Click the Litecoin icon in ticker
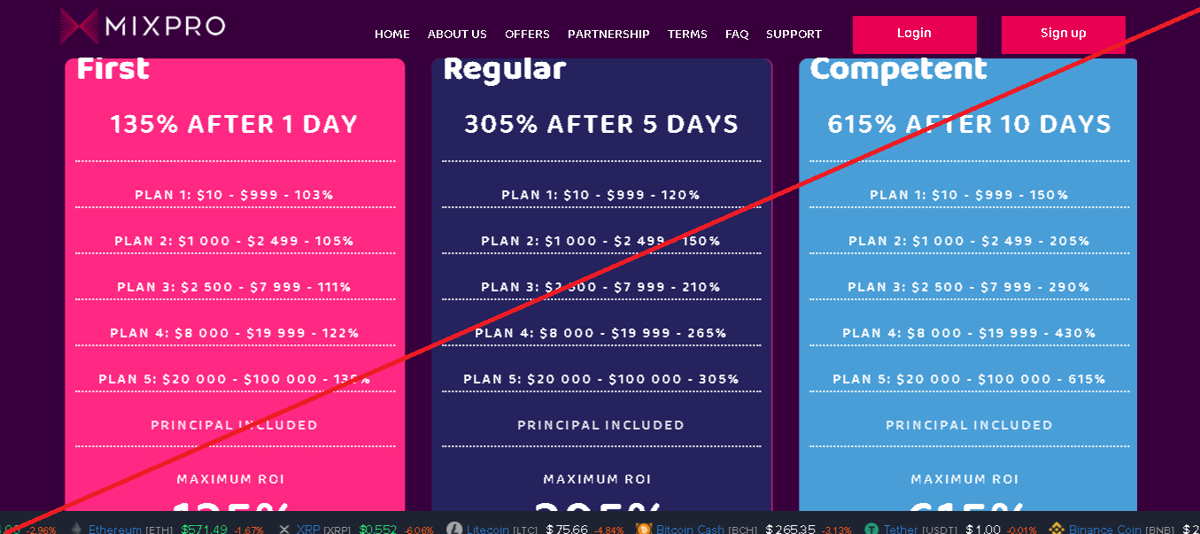Image resolution: width=1200 pixels, height=534 pixels. click(454, 530)
